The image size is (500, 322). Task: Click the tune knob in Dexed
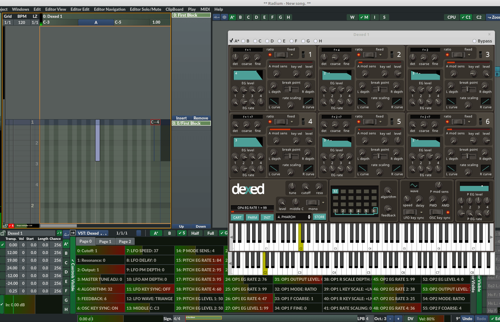tap(292, 186)
